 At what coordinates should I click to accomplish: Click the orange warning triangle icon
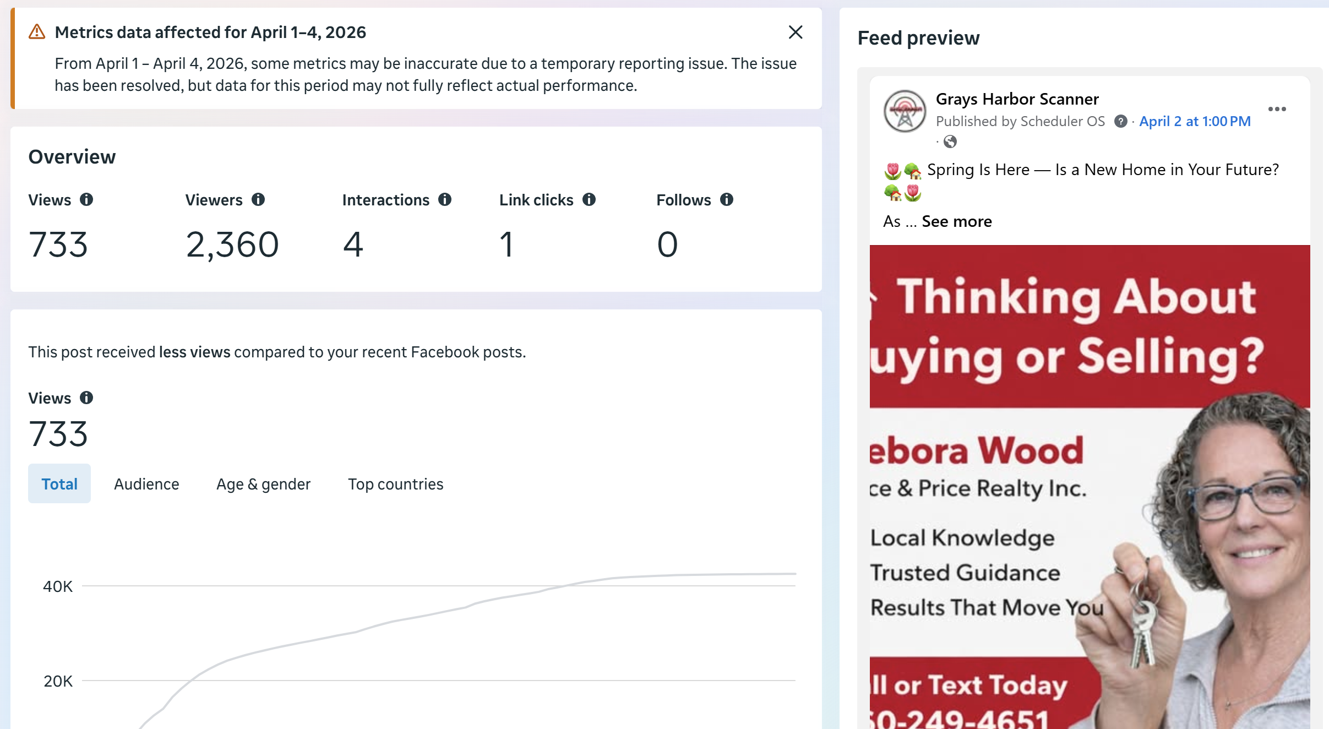(37, 32)
